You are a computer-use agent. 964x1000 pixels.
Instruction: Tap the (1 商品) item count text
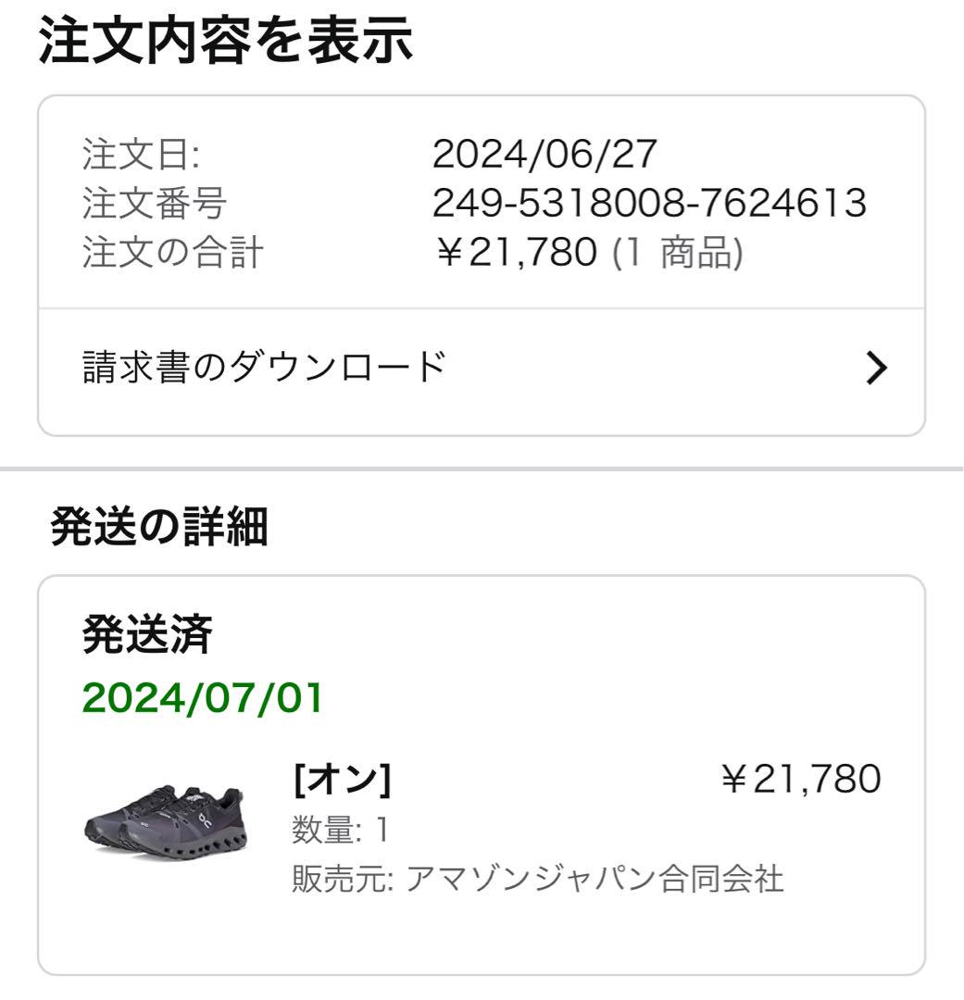pyautogui.click(x=678, y=253)
